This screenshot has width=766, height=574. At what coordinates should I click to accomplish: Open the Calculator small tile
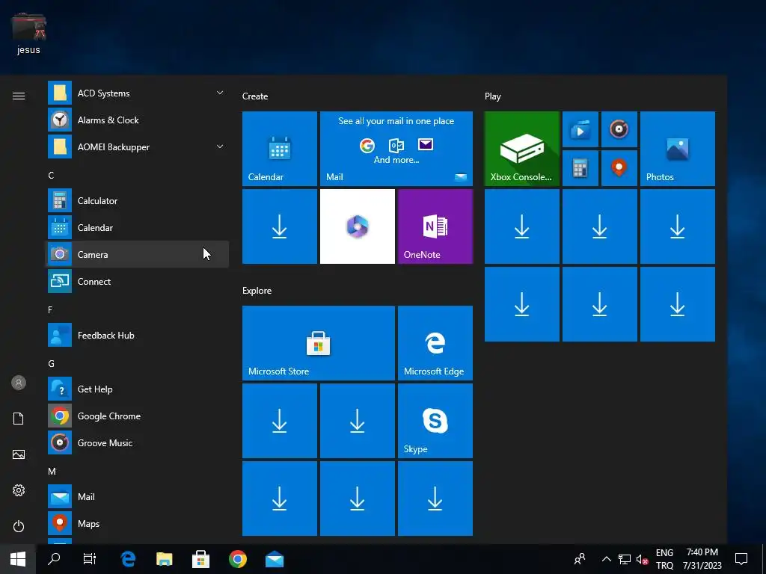coord(580,168)
